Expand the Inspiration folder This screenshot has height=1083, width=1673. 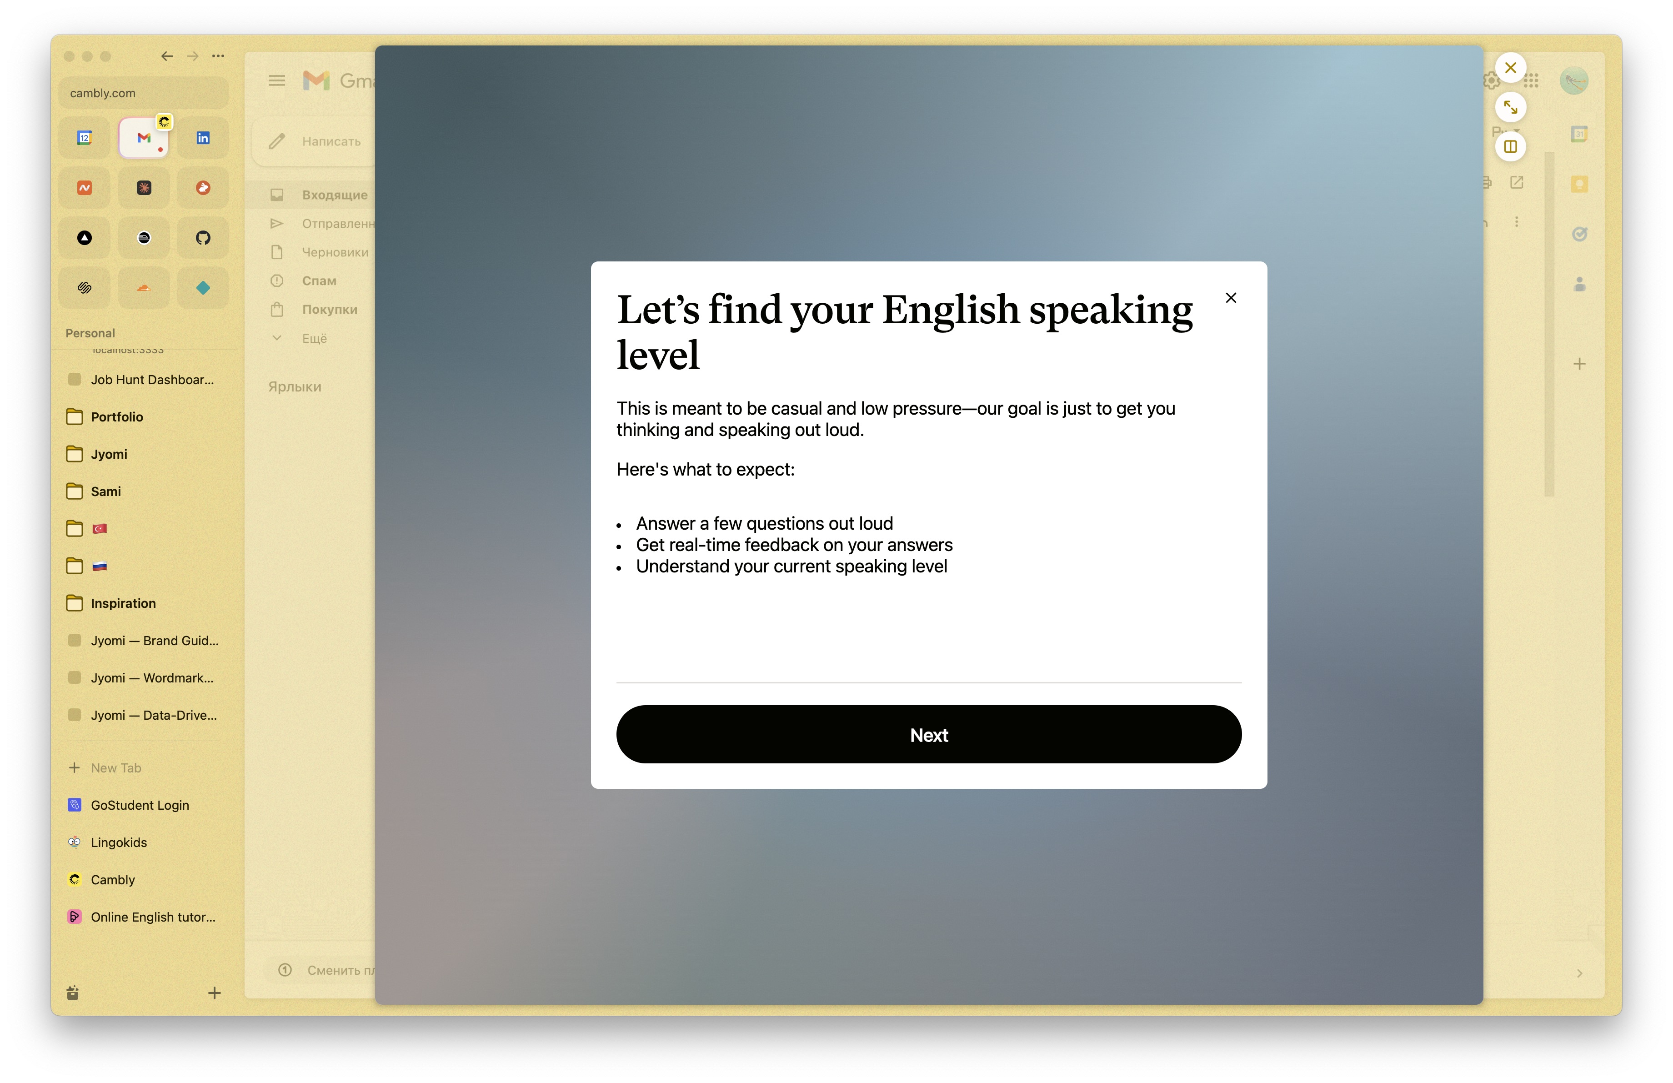(x=123, y=603)
